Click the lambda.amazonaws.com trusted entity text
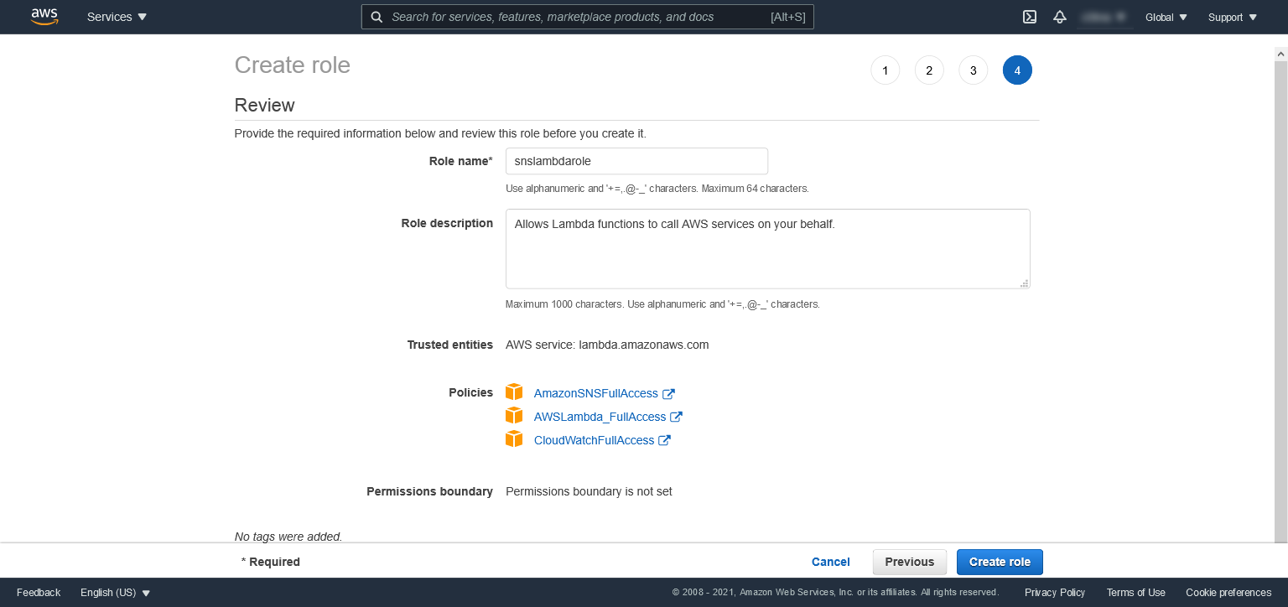Screen dimensions: 1288x607 coord(644,345)
